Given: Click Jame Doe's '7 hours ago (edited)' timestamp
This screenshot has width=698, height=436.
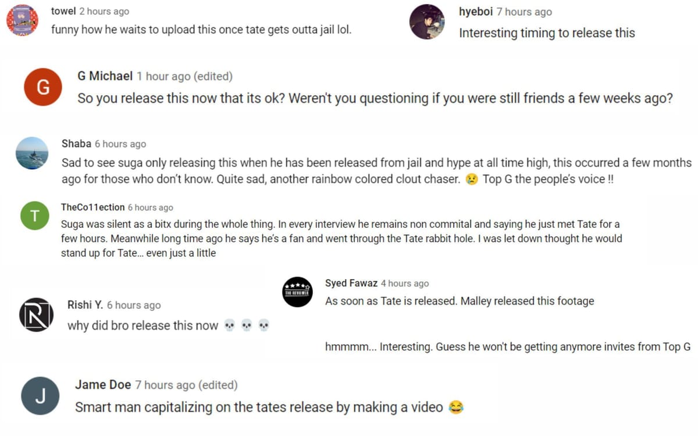Looking at the screenshot, I should 186,385.
